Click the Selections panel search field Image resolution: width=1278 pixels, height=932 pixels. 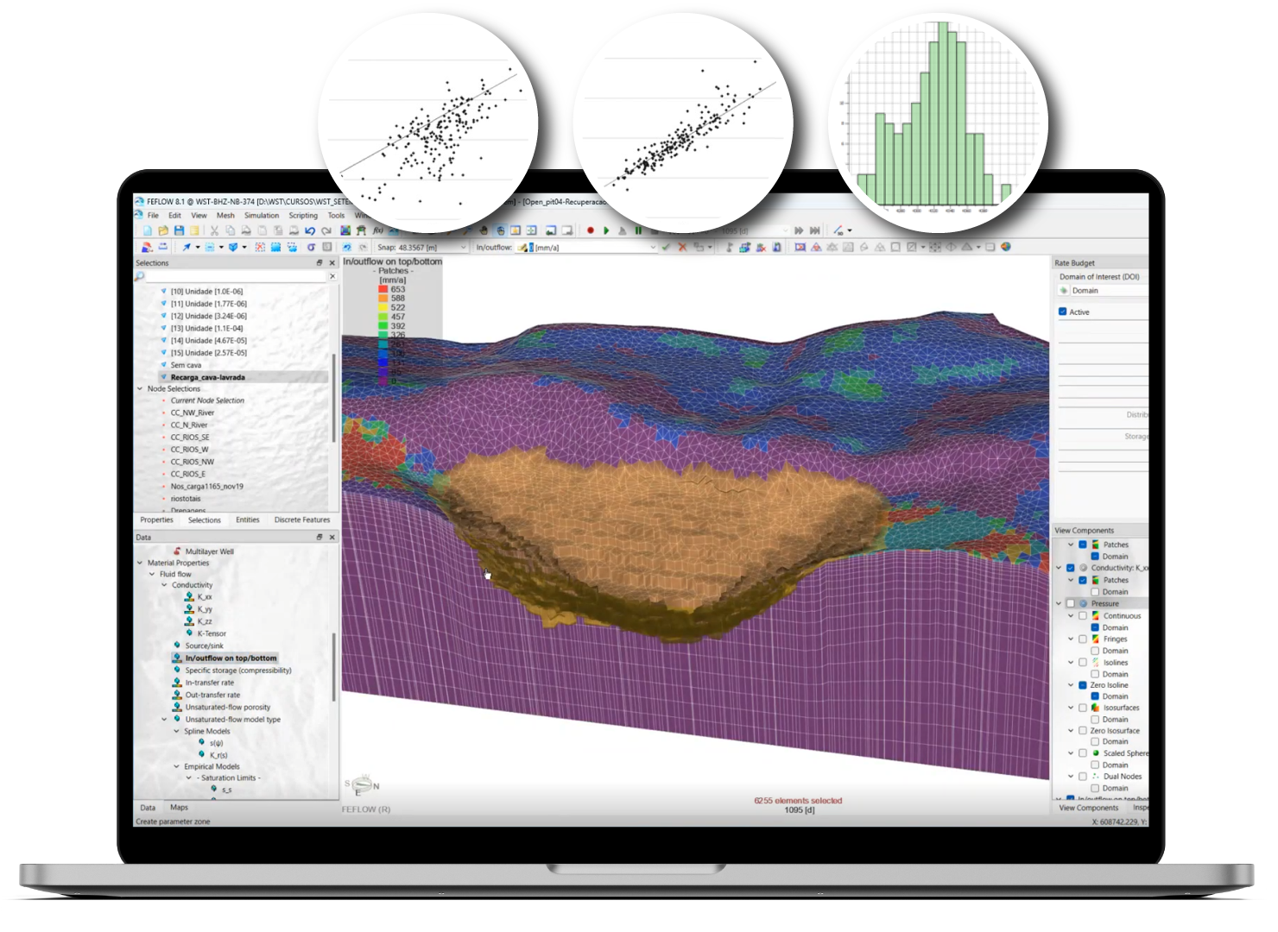(x=237, y=276)
